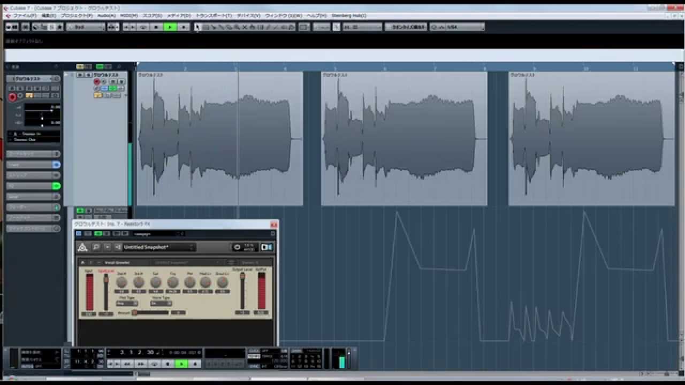Open the automation mode dropdown in toolbar
Viewport: 685px width, 385px height.
(x=86, y=27)
